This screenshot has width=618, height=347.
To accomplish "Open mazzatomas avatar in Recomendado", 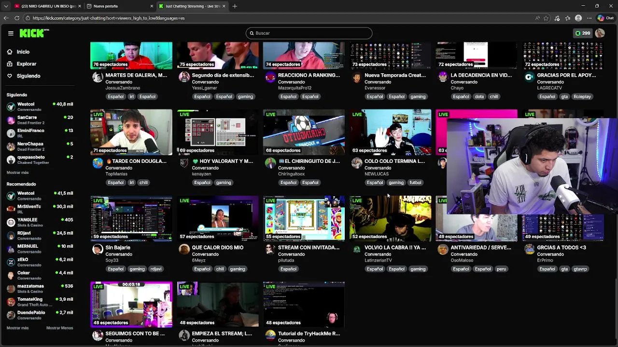I will (11, 289).
